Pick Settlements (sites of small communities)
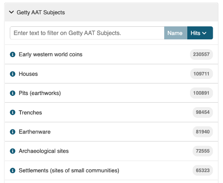Image resolution: width=223 pixels, height=183 pixels. pos(69,171)
